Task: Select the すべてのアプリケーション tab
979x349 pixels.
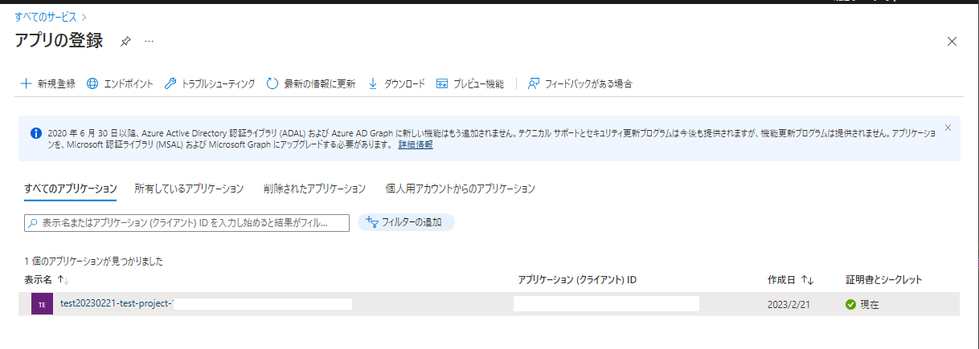Action: click(71, 189)
